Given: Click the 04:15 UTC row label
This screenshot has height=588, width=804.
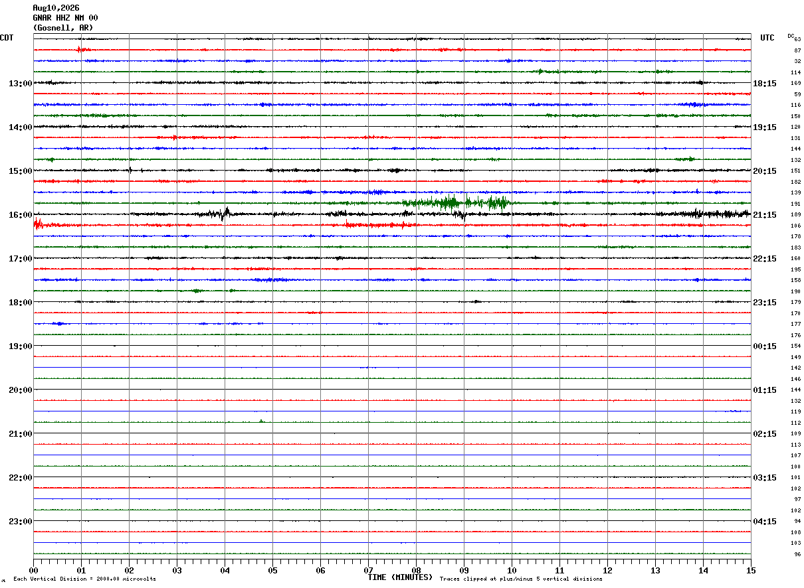Looking at the screenshot, I should pos(765,522).
